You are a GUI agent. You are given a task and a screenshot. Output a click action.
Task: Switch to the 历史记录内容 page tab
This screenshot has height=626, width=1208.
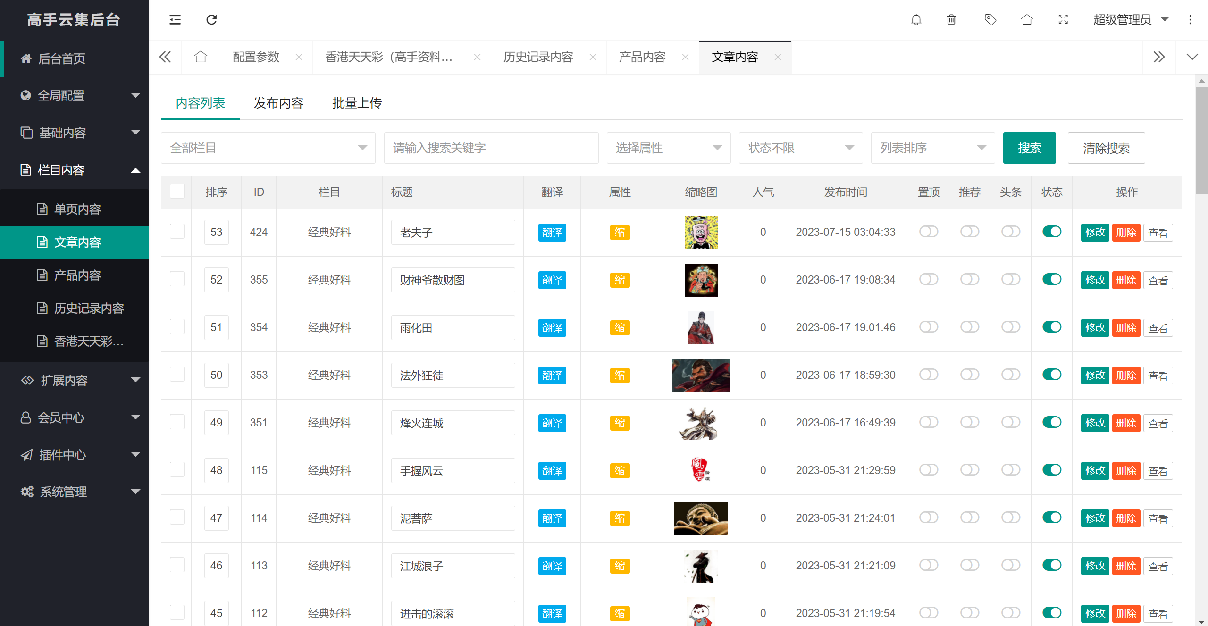pos(538,57)
